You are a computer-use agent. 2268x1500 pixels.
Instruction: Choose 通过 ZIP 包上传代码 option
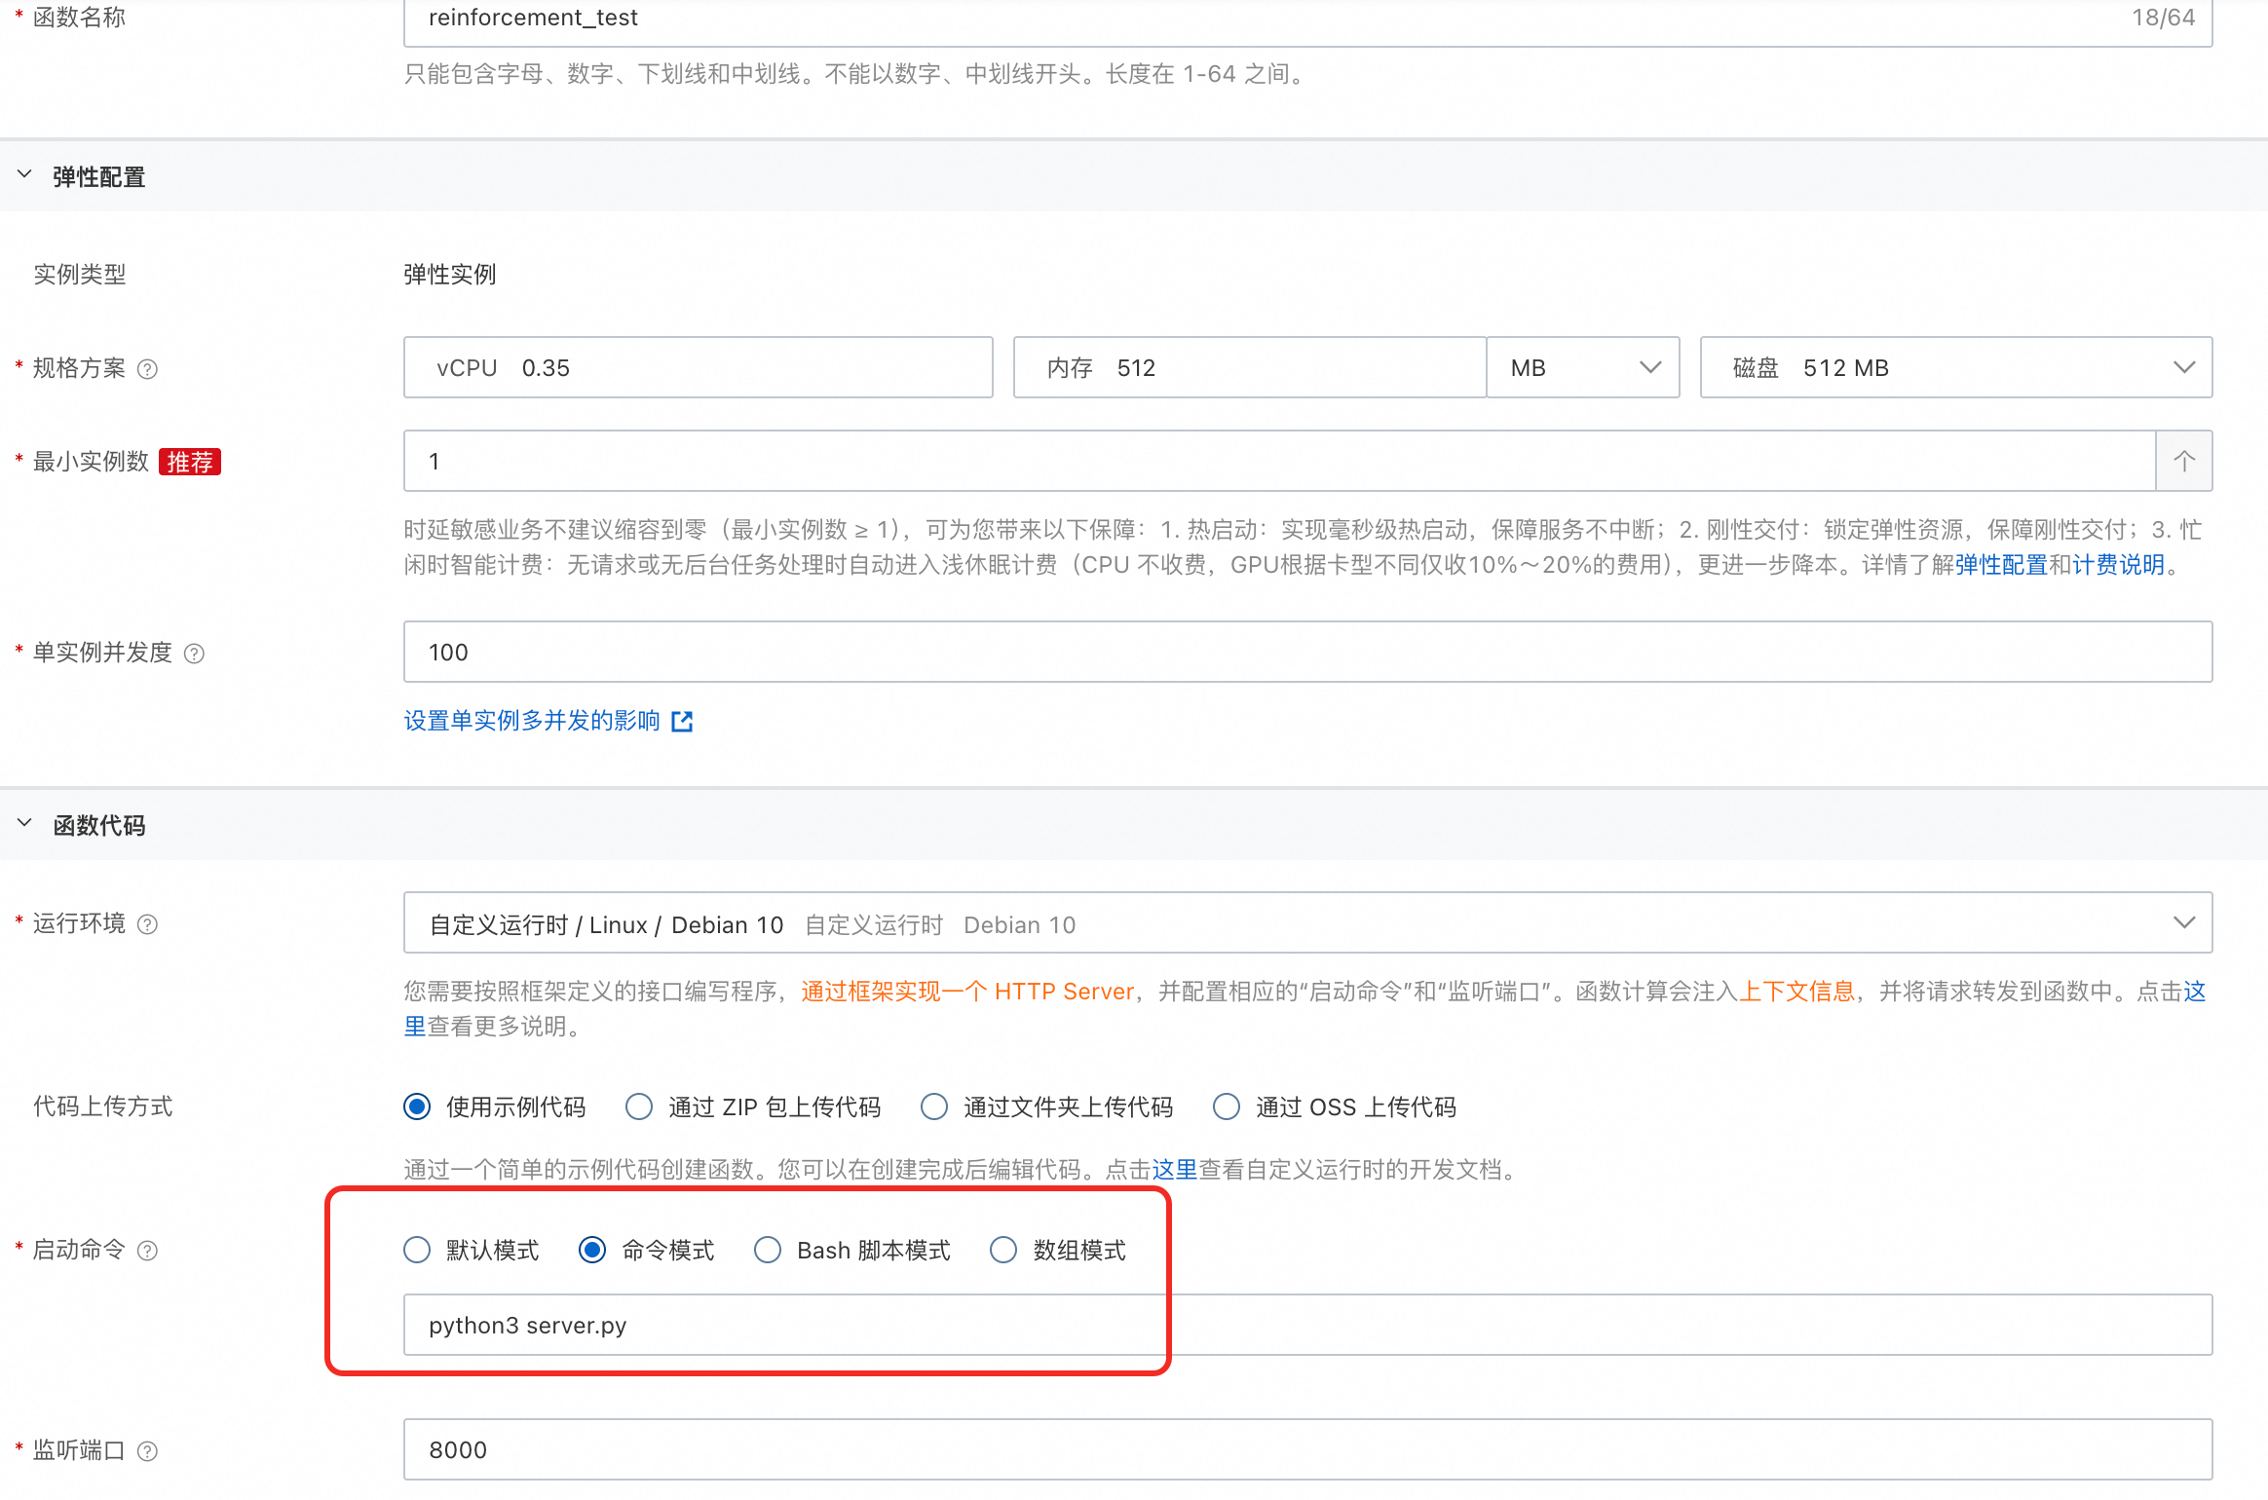[639, 1106]
